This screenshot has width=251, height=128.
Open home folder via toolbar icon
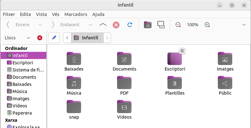coord(147,25)
